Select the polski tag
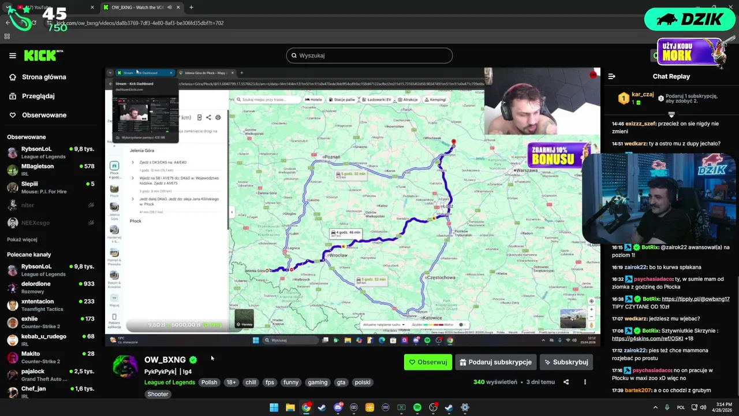 [x=363, y=382]
